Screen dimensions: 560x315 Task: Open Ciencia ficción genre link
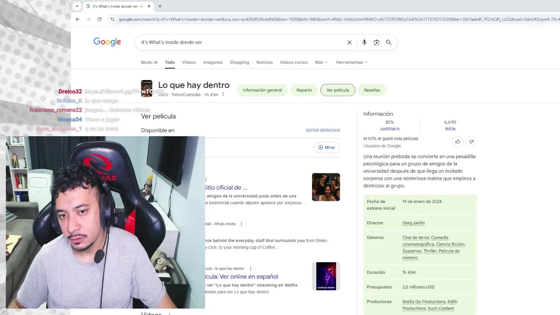tap(450, 245)
